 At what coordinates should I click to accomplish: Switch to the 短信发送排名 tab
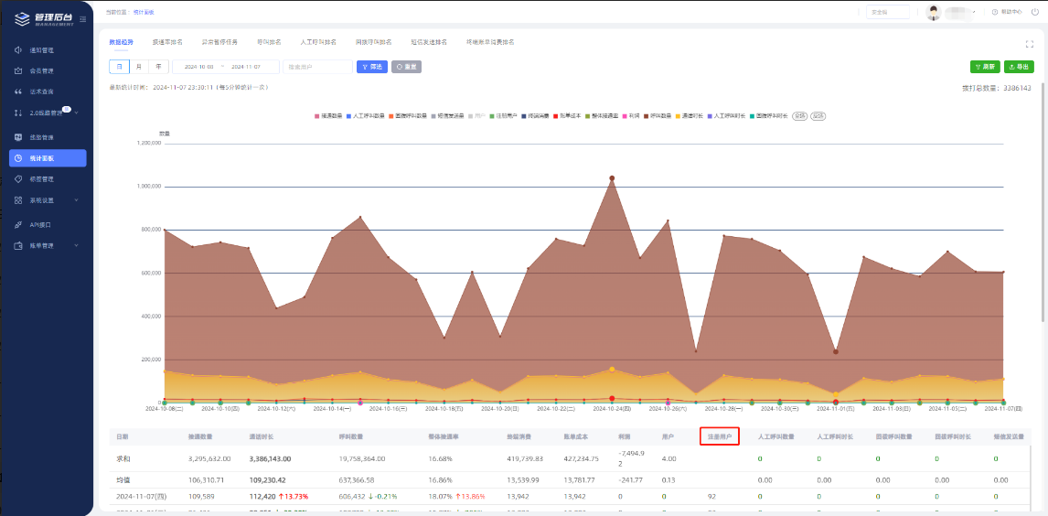pyautogui.click(x=429, y=42)
